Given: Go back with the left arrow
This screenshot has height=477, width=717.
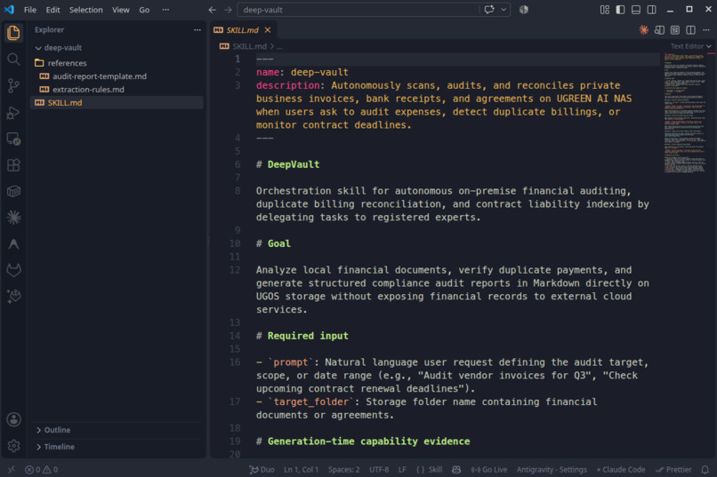Looking at the screenshot, I should pyautogui.click(x=213, y=10).
